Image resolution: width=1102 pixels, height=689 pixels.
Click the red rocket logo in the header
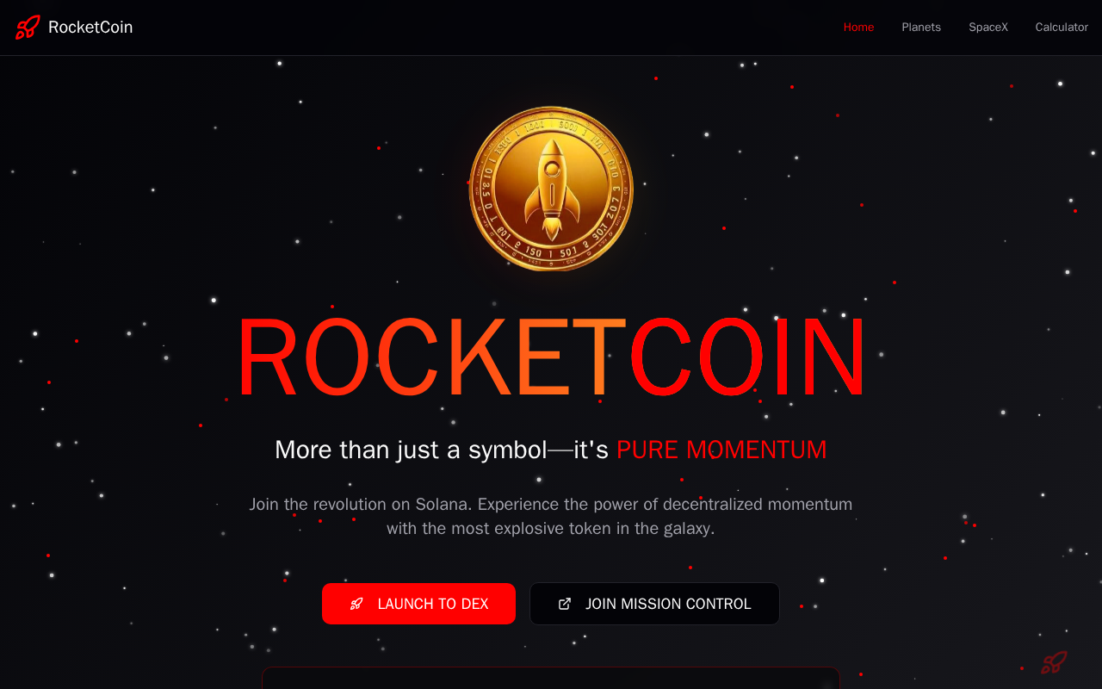click(28, 28)
